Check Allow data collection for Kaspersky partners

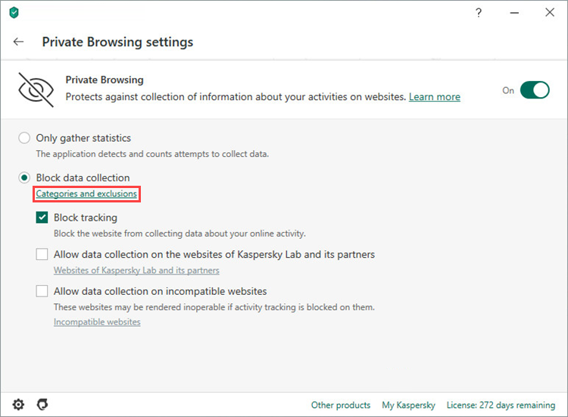pyautogui.click(x=42, y=254)
